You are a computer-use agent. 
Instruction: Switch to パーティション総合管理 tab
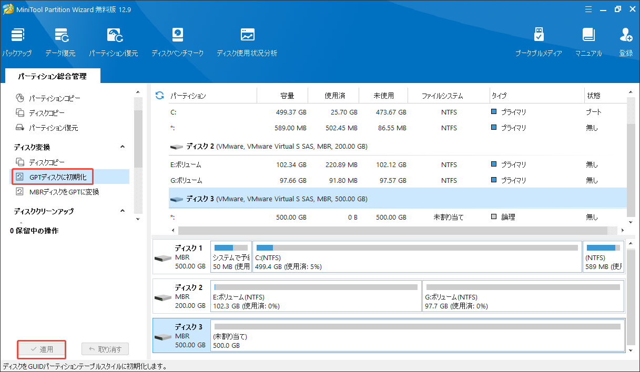tap(52, 76)
